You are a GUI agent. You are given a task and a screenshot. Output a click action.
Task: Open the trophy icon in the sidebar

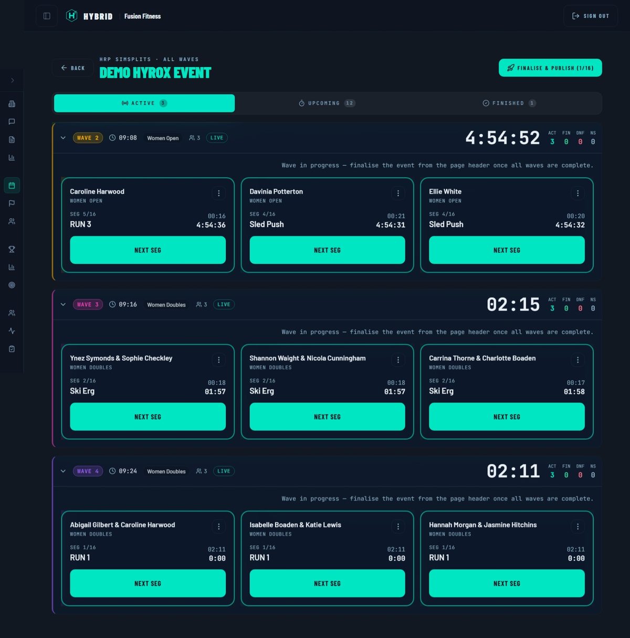12,249
